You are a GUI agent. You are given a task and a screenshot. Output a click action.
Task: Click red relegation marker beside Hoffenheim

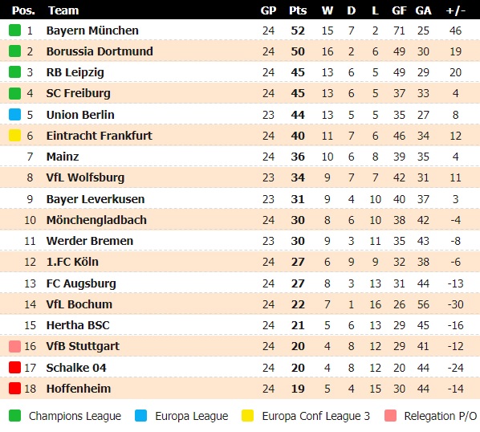(14, 389)
